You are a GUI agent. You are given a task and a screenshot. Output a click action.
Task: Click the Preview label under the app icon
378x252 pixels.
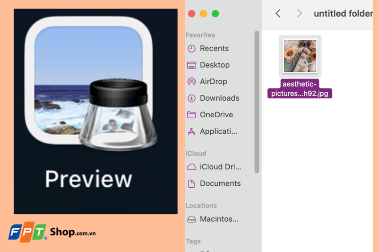click(x=88, y=179)
